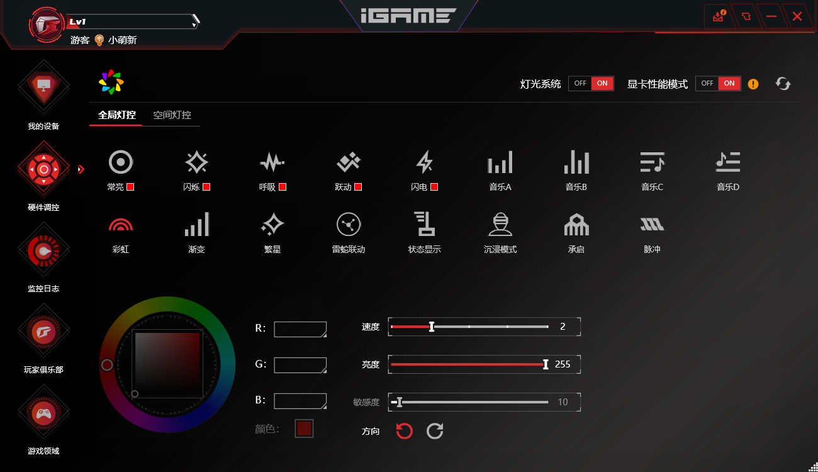The image size is (818, 472).
Task: Click the colorful lighting pinwheel logo
Action: click(111, 82)
